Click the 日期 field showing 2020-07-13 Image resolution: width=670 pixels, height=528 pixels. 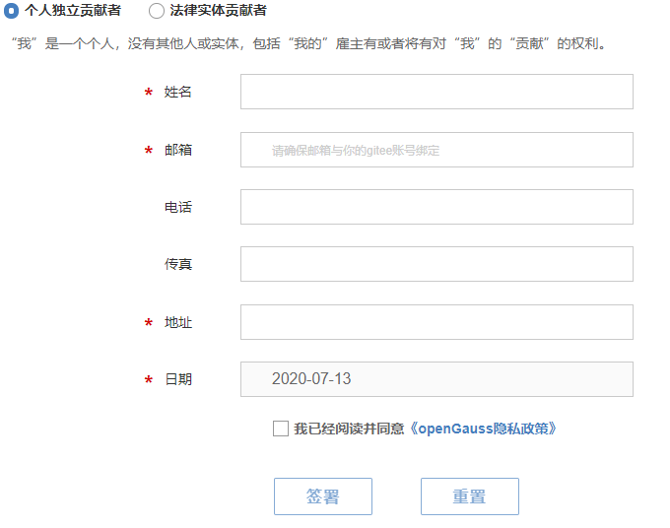(x=436, y=379)
